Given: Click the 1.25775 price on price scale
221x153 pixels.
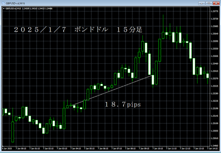Looking at the screenshot, I should (215, 11).
